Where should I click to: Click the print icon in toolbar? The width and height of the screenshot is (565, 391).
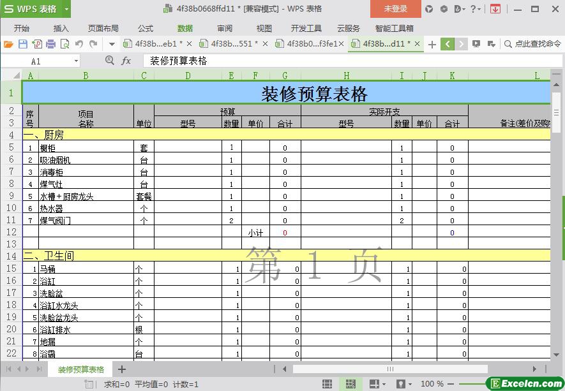(50, 44)
